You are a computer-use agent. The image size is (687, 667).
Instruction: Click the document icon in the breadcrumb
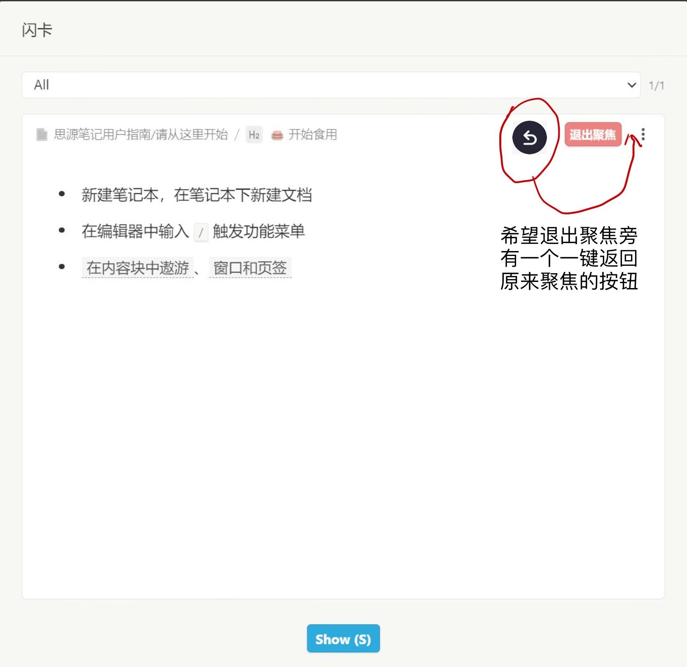42,135
